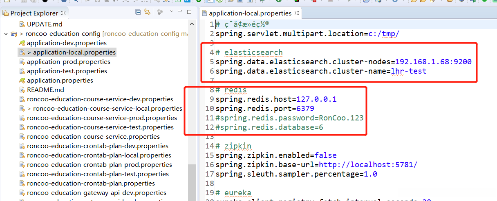Toggle Link with Editor in Project Explorer
Screen dimensions: 497x201
[x=147, y=13]
